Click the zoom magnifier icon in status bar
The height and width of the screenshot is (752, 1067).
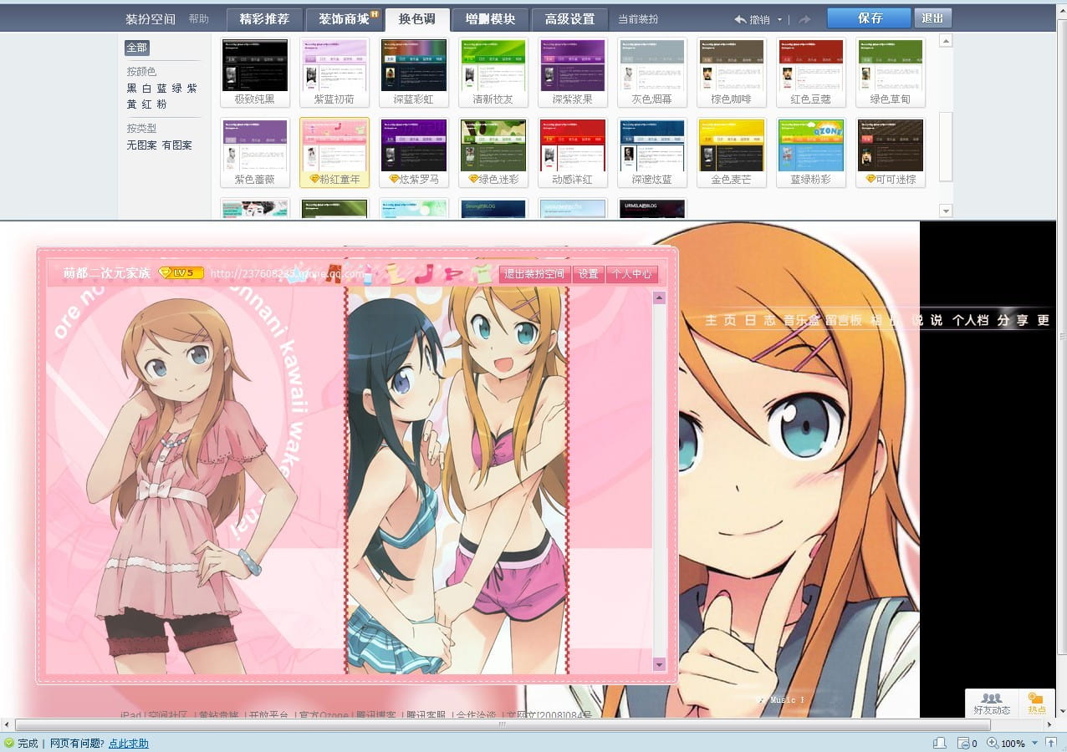[993, 743]
